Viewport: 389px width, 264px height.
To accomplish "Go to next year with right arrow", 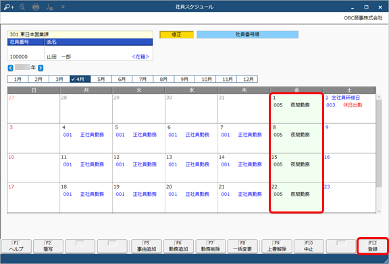I will 41,68.
